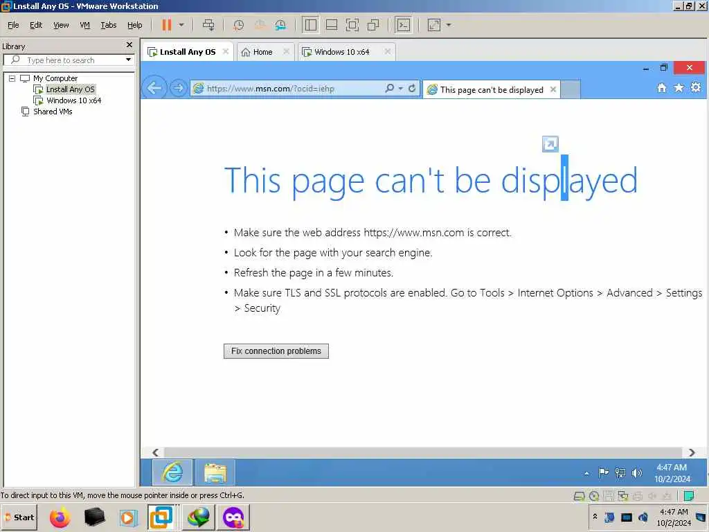Open the stretch guest dropdown arrow
The width and height of the screenshot is (709, 532).
click(449, 25)
